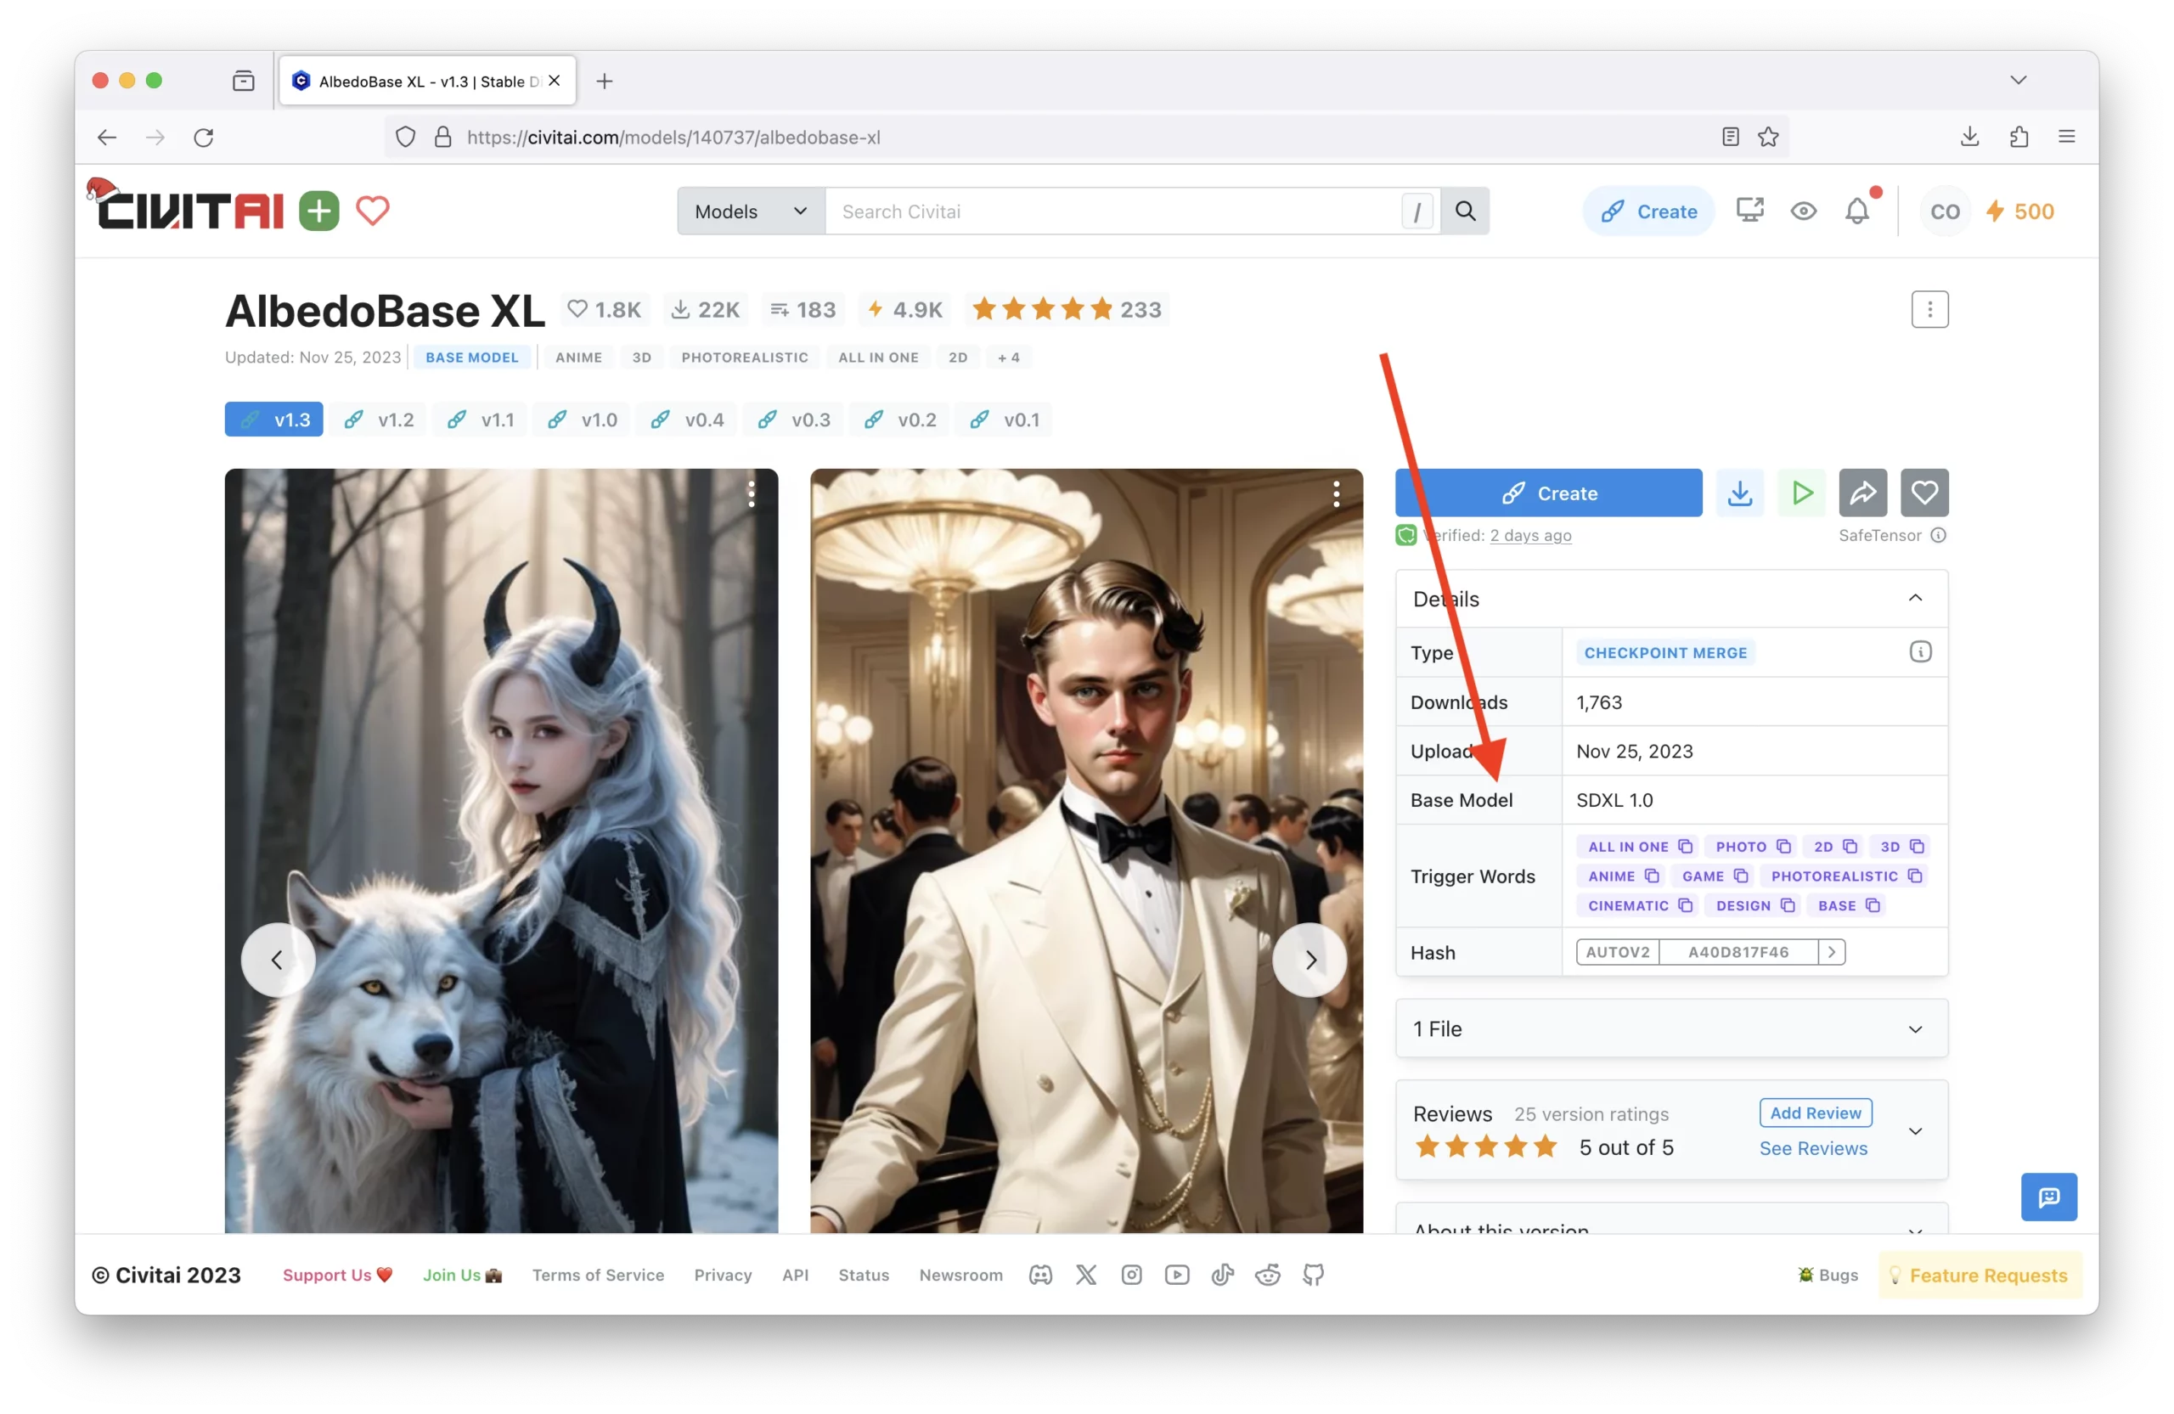Copy the BASE trigger word
This screenshot has height=1414, width=2174.
click(1873, 905)
